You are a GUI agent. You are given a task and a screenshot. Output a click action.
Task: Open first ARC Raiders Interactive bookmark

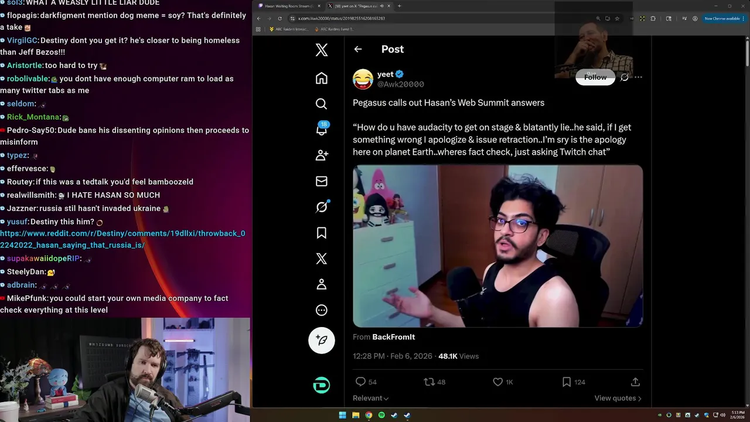tap(289, 29)
